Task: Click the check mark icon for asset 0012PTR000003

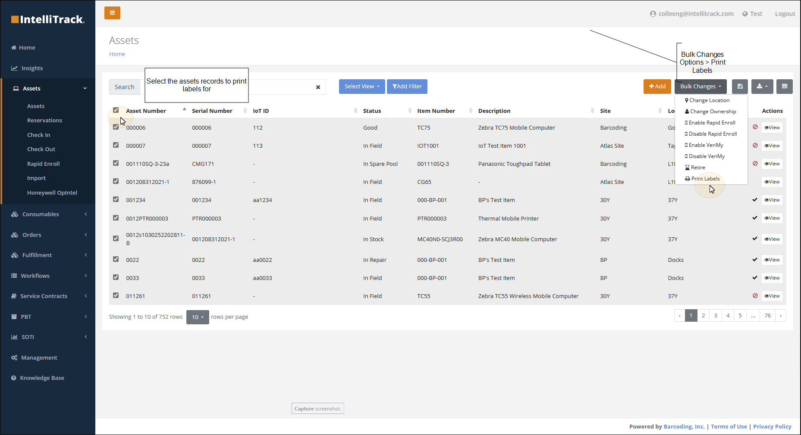Action: tap(755, 218)
